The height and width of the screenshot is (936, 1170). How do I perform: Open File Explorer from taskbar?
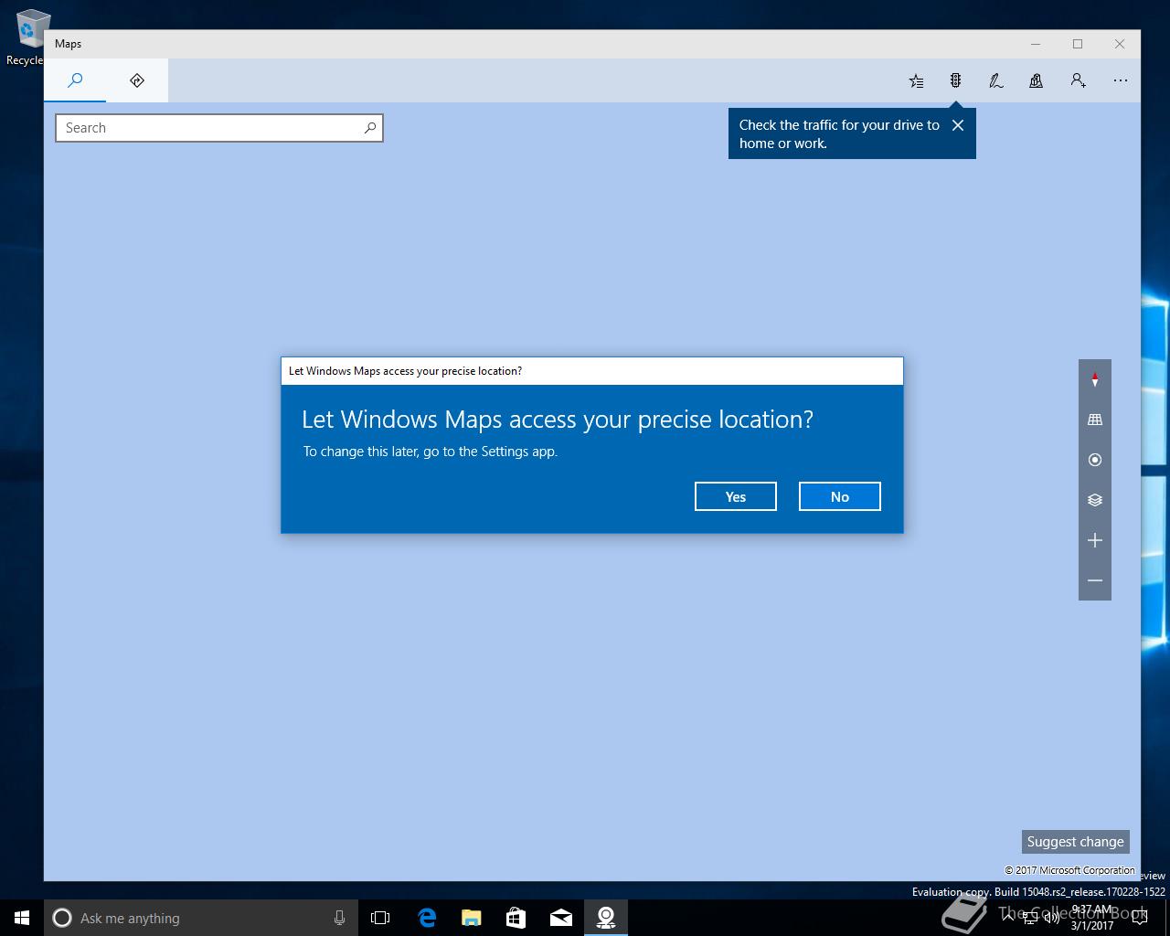(x=472, y=918)
